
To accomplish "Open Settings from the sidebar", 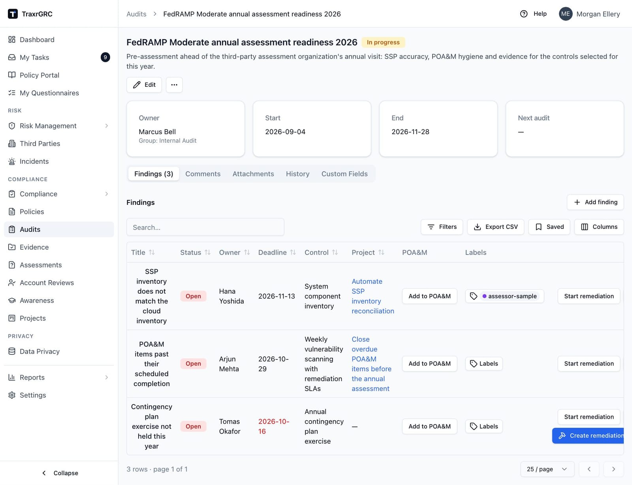I will (59, 395).
